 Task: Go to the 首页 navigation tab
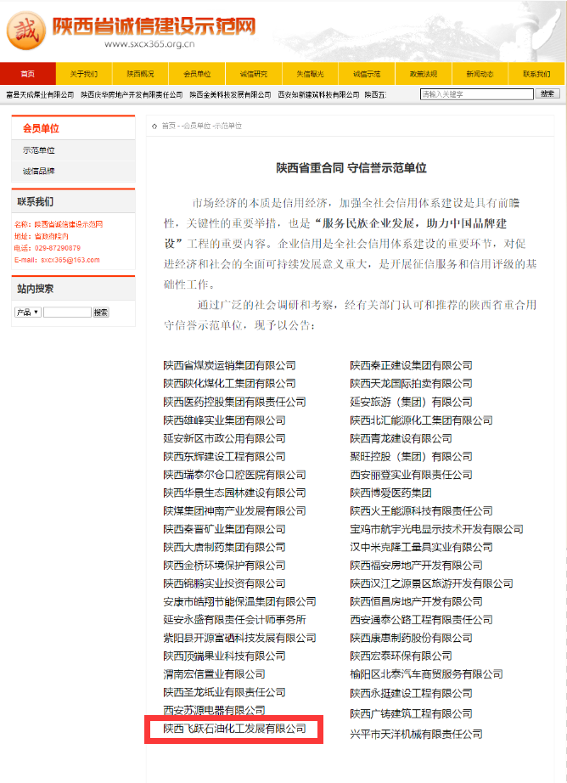click(28, 74)
